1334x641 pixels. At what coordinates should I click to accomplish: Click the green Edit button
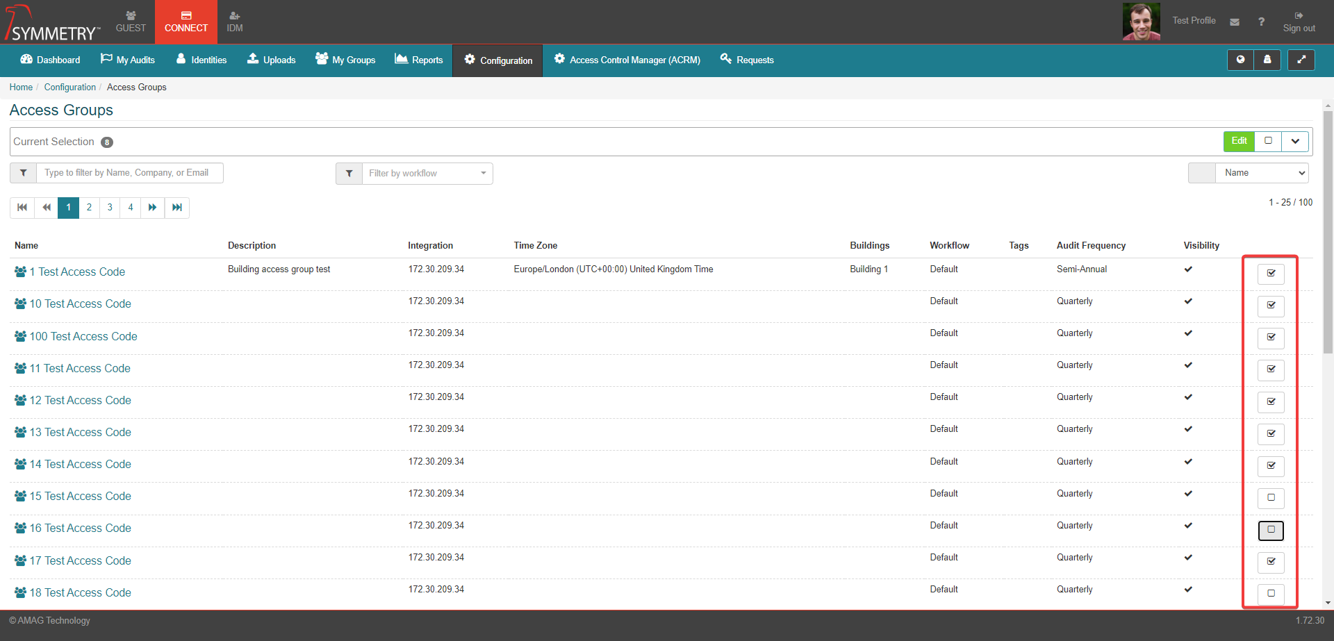pos(1239,141)
